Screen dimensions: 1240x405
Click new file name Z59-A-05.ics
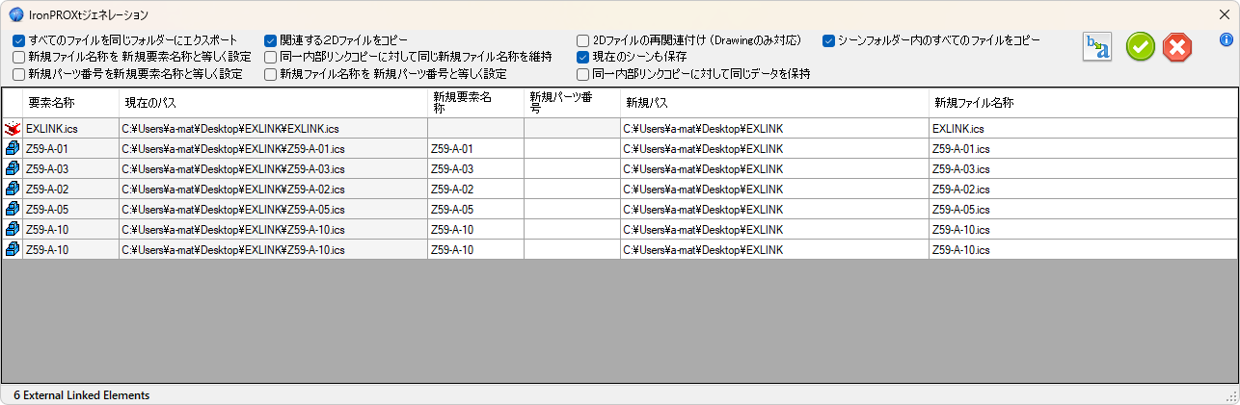coord(1083,209)
